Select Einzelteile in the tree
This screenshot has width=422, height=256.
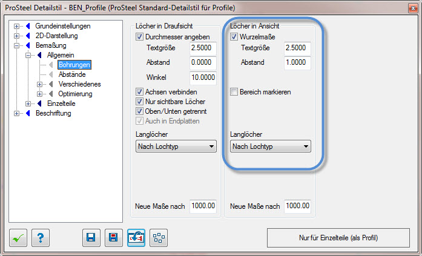pos(61,103)
